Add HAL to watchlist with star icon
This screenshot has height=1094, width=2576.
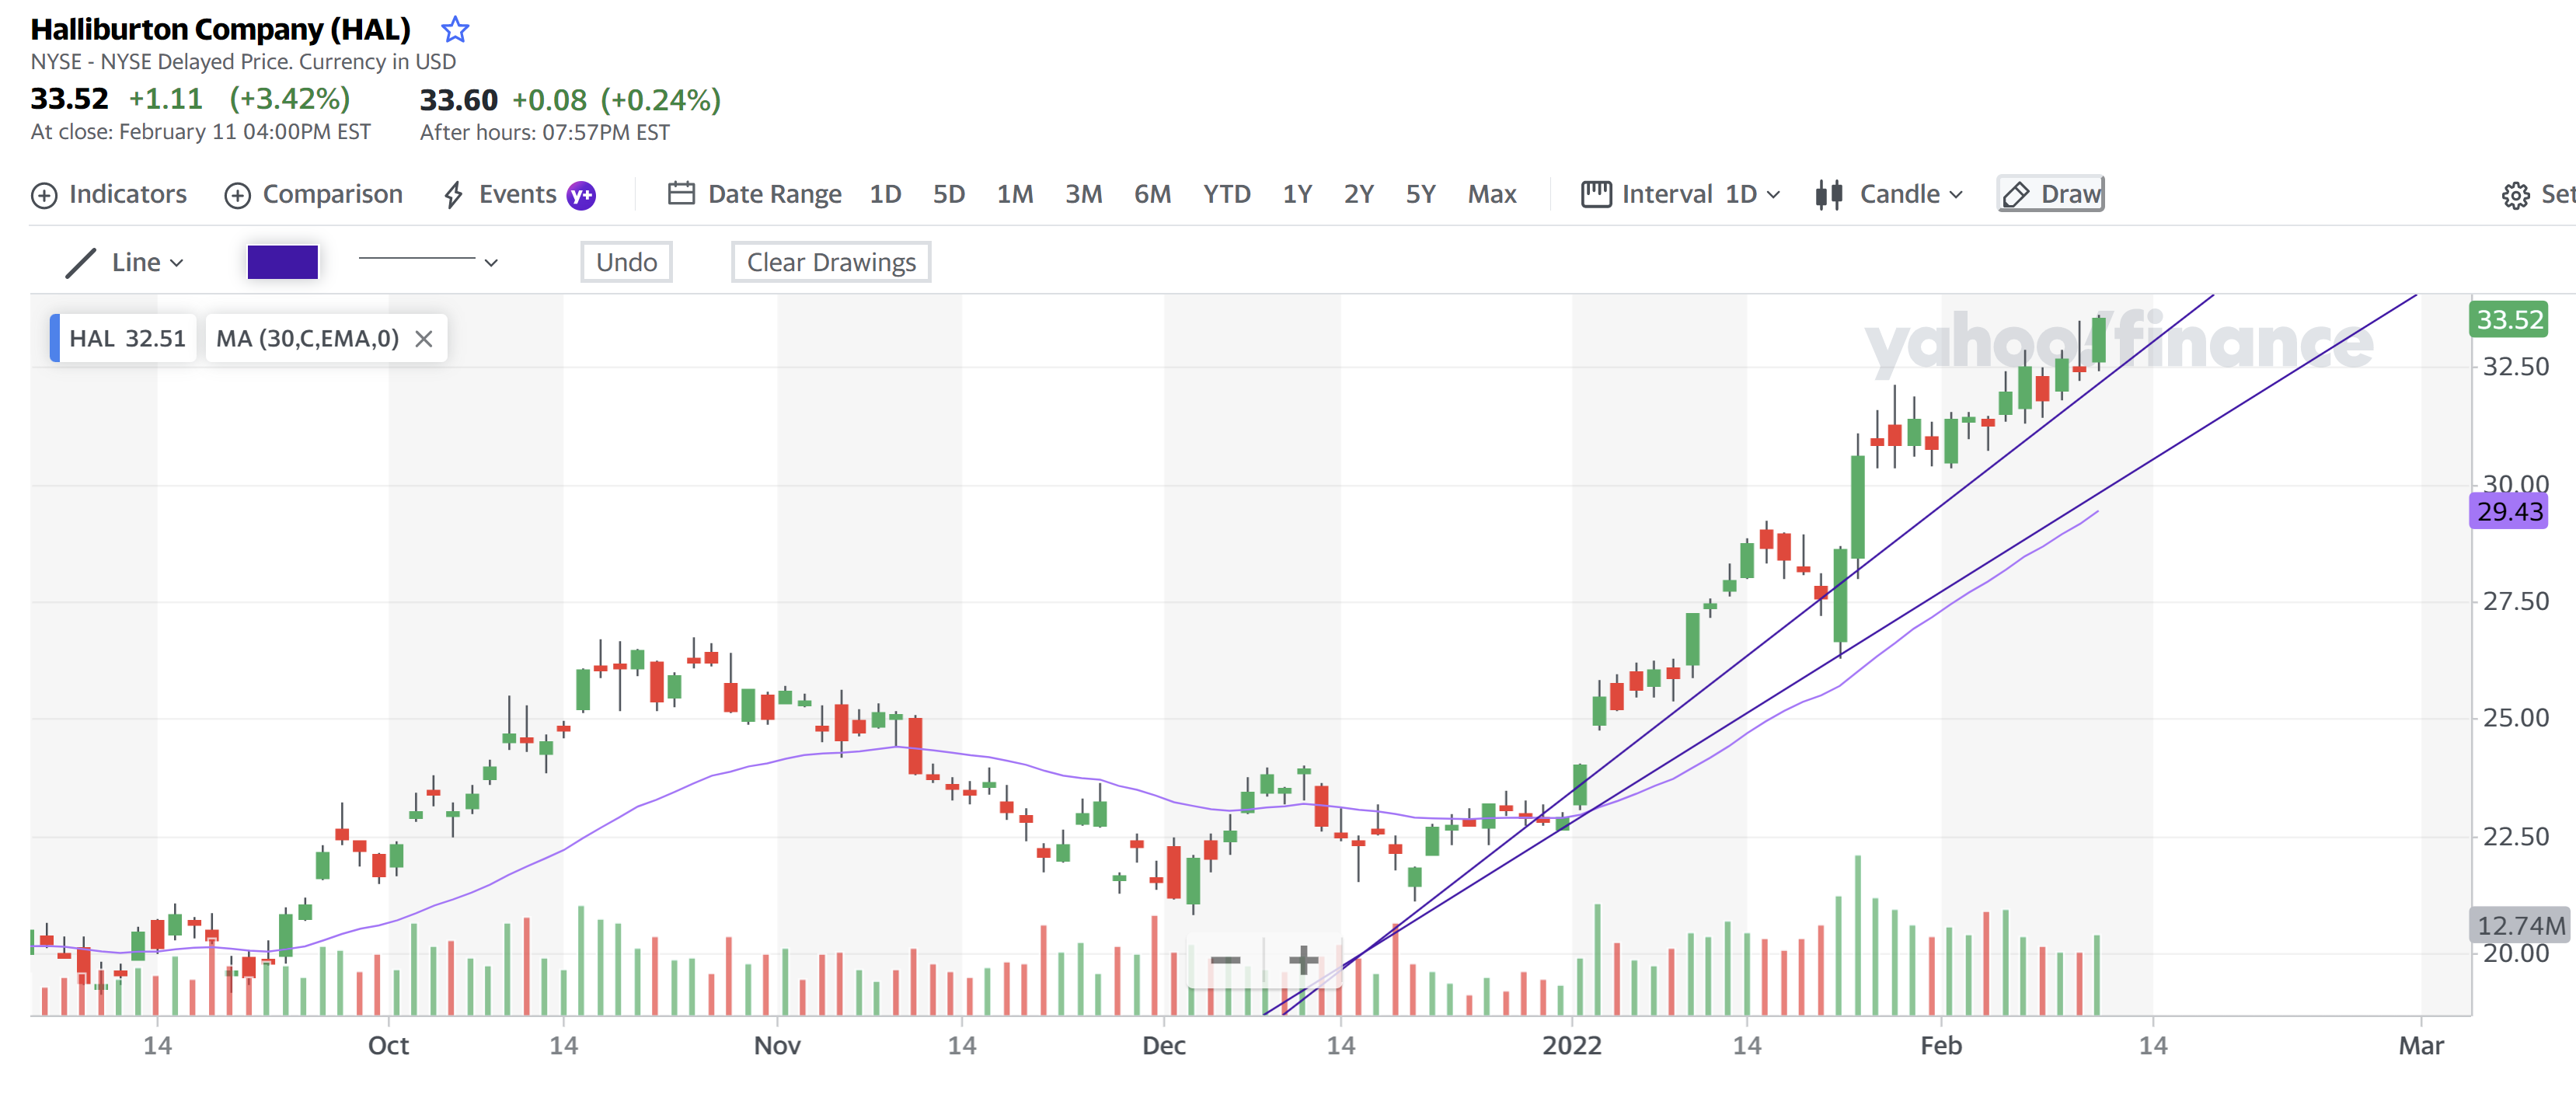coord(455,30)
